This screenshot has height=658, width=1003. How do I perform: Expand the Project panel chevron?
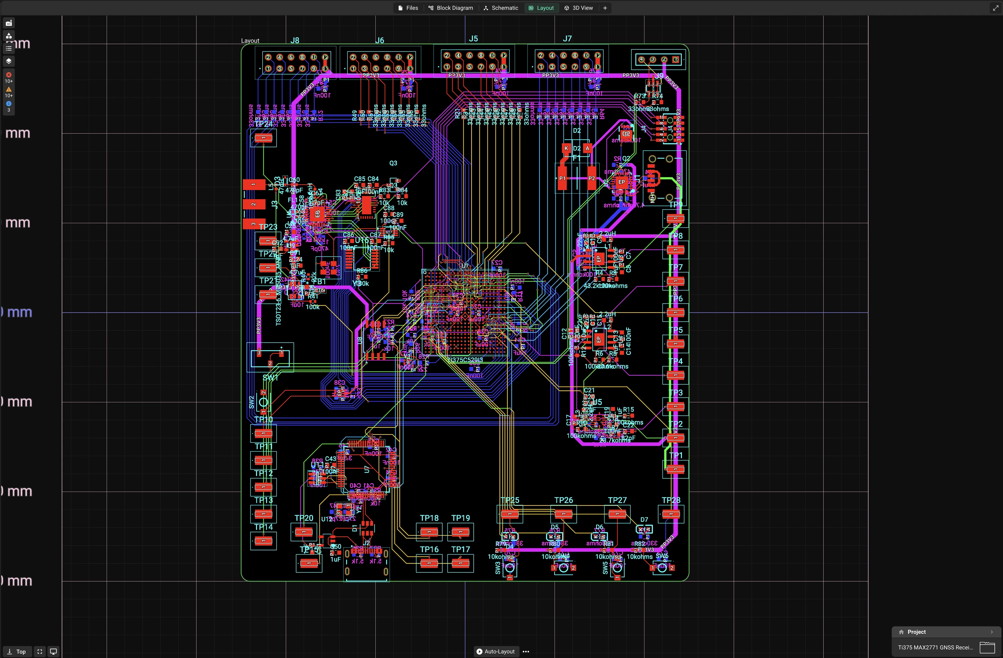click(x=992, y=632)
